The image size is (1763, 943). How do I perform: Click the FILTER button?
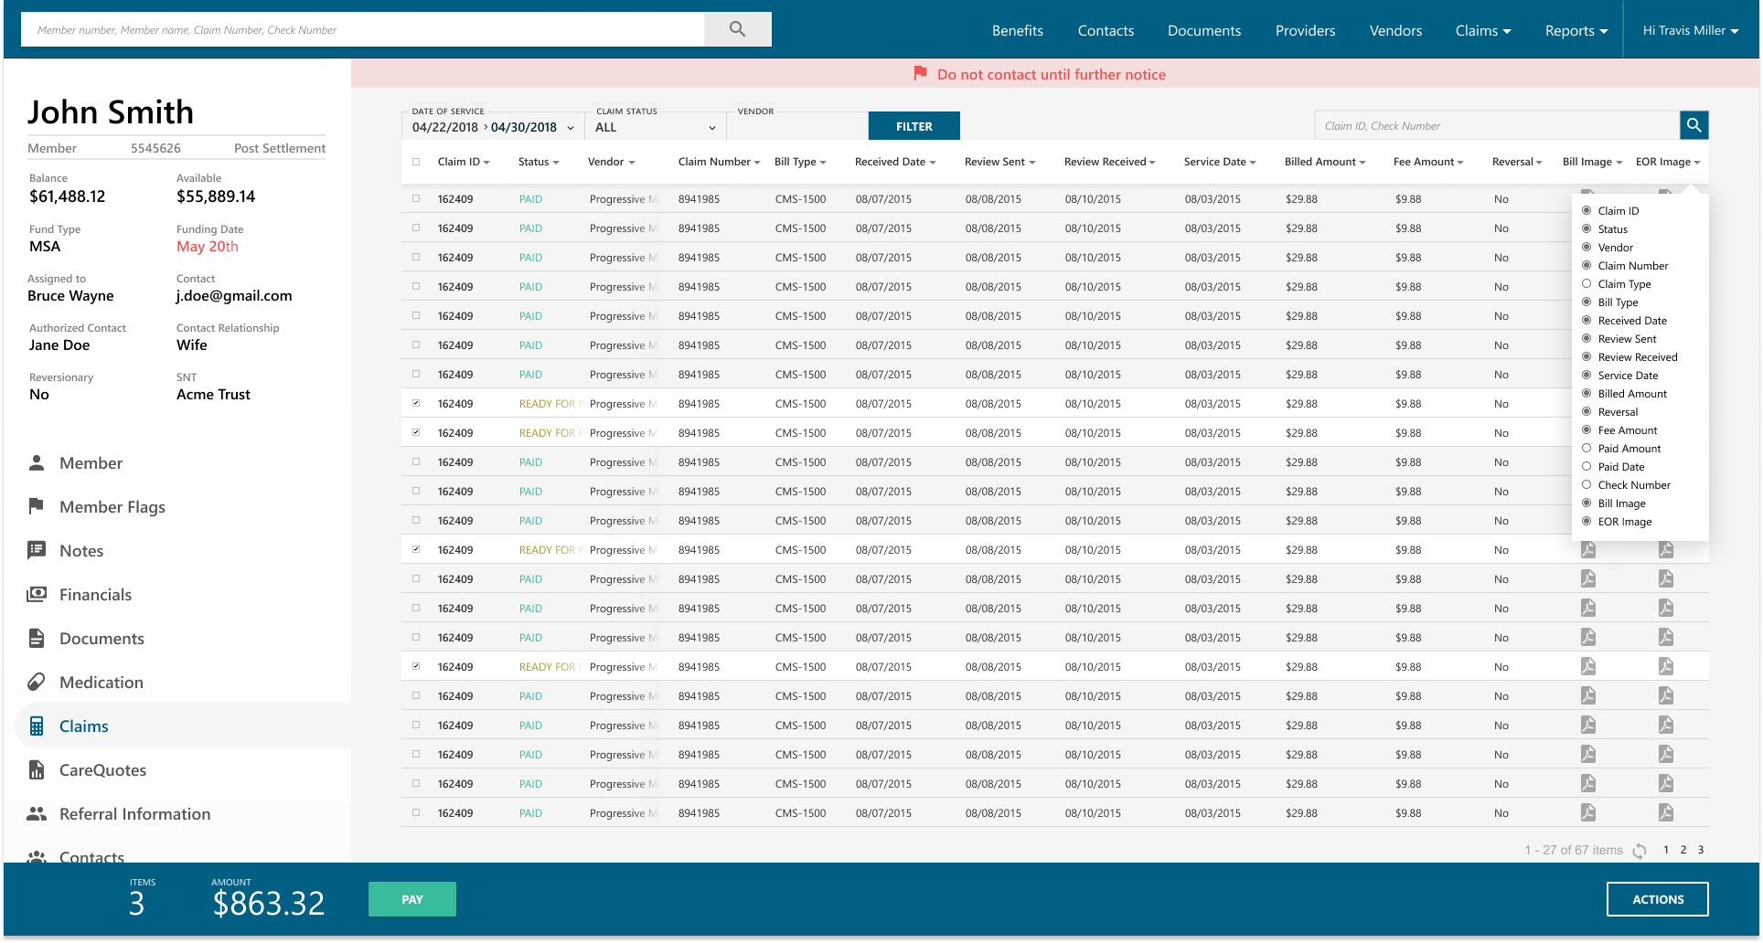point(914,126)
